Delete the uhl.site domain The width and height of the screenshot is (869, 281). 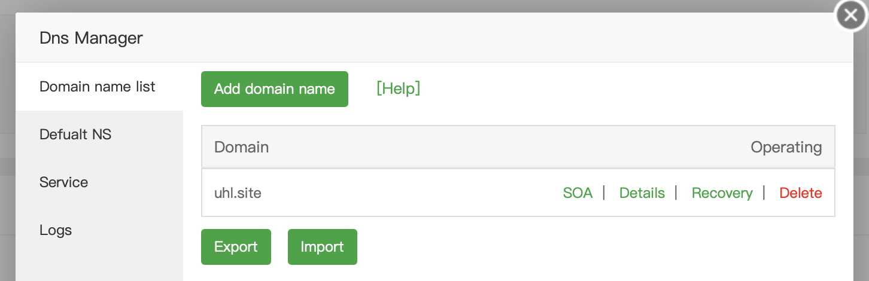(x=800, y=193)
